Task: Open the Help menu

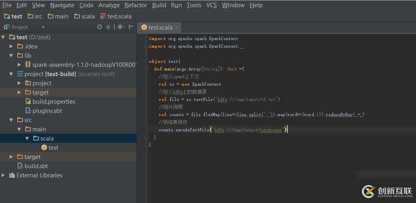Action: pyautogui.click(x=256, y=5)
